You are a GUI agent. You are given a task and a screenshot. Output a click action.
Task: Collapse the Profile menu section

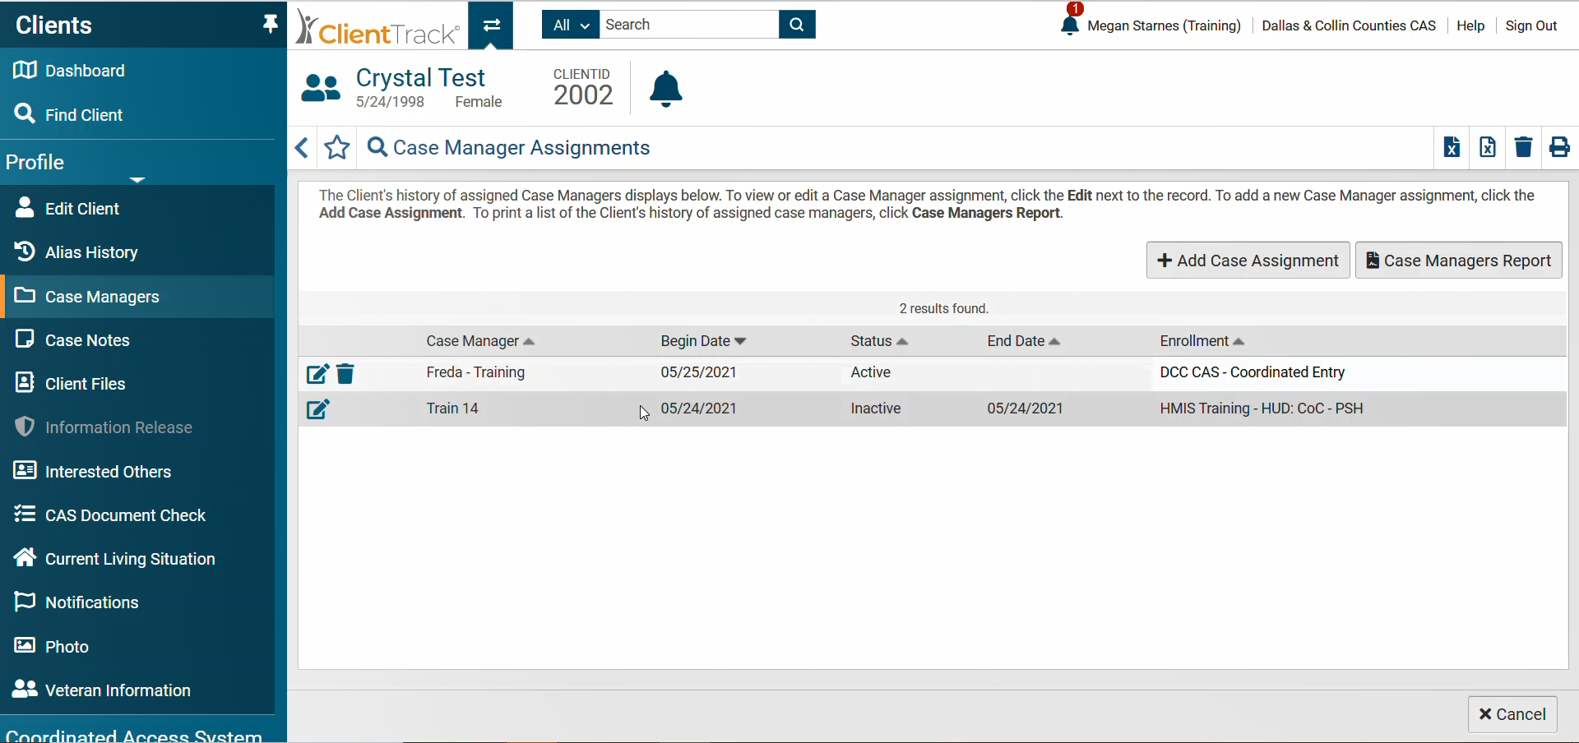tap(137, 179)
